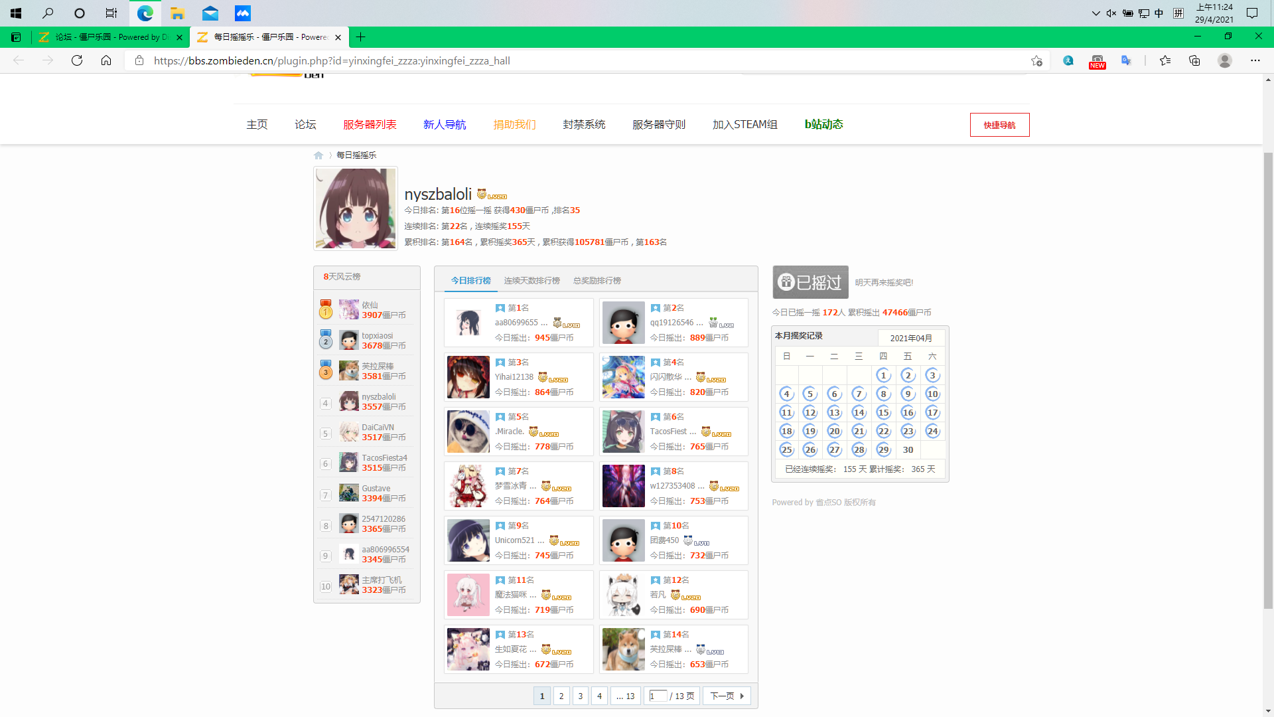Open the 服务器列表 navigation item

click(x=369, y=124)
